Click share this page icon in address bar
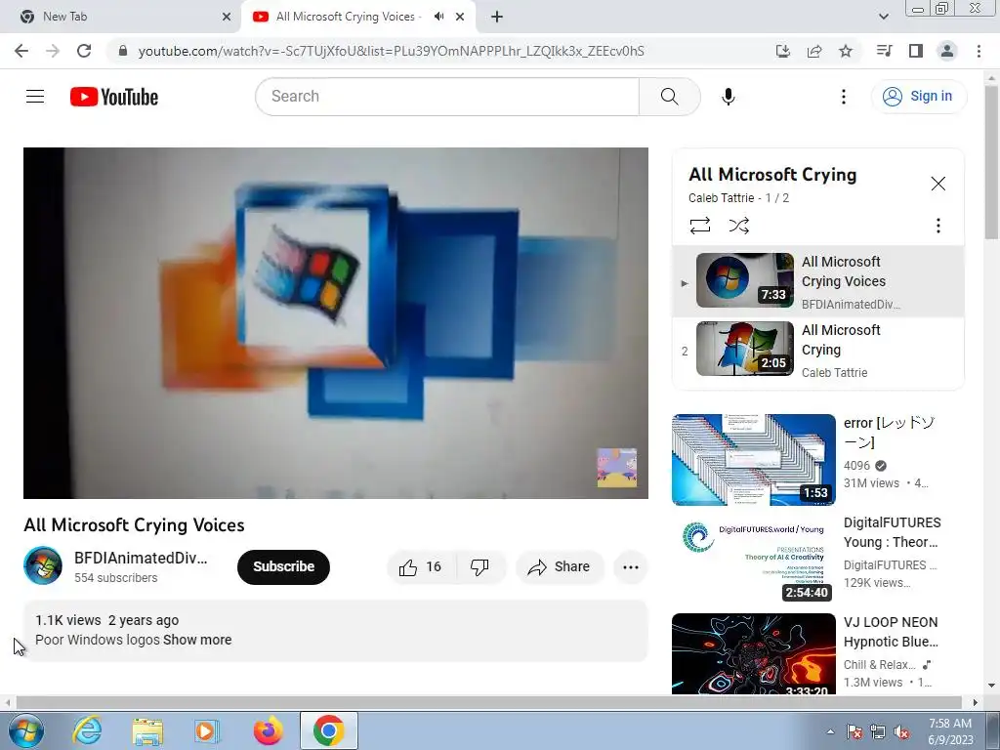Viewport: 1000px width, 750px height. (x=814, y=51)
